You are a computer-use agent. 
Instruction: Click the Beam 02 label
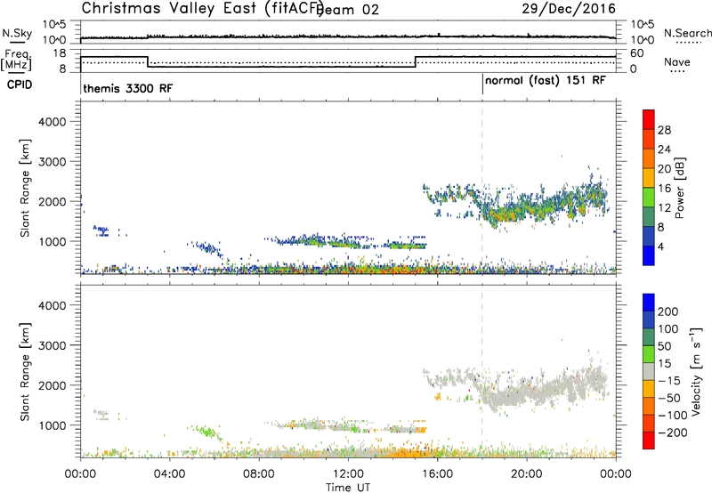point(349,10)
